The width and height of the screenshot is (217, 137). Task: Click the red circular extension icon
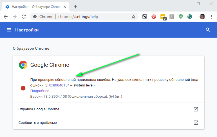coord(154,17)
